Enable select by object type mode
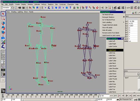 tap(34, 8)
